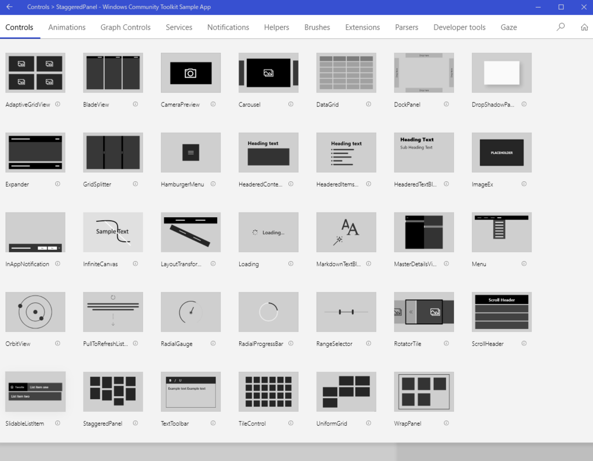Open the AdaptiveGridView sample thumbnail
Screen dimensions: 593x461
(35, 72)
